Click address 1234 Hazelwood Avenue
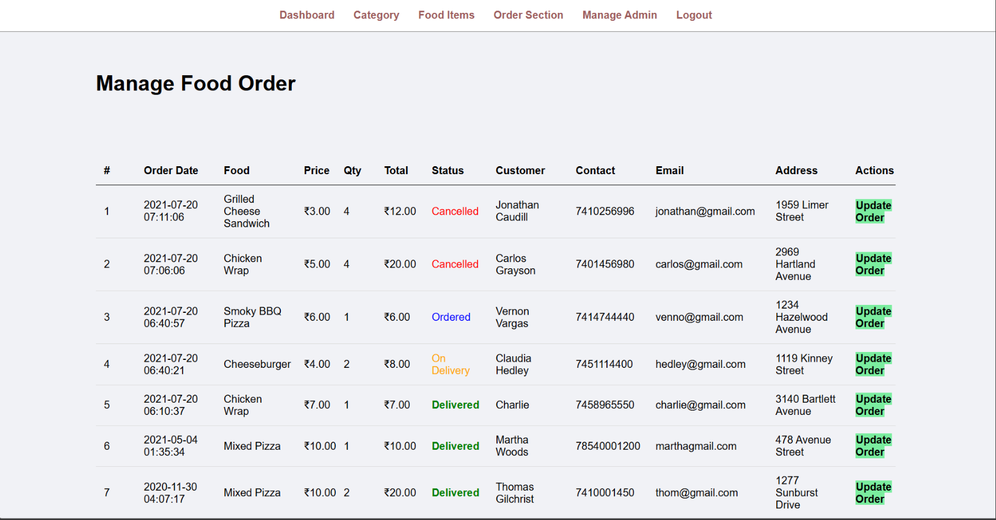The width and height of the screenshot is (996, 520). click(x=802, y=317)
